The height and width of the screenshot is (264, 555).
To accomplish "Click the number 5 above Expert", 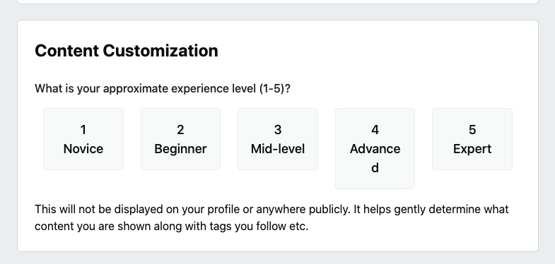I will 472,130.
